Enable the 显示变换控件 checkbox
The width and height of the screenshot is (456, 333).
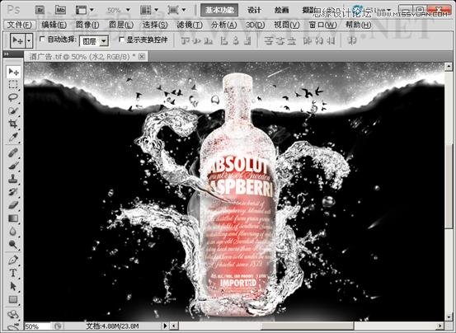[x=121, y=40]
